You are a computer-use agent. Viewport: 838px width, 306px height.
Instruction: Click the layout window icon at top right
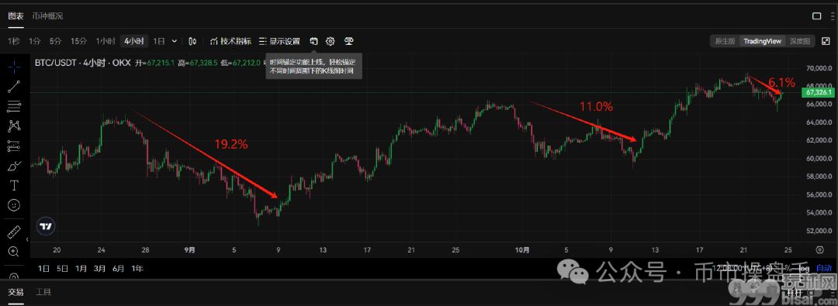[816, 16]
